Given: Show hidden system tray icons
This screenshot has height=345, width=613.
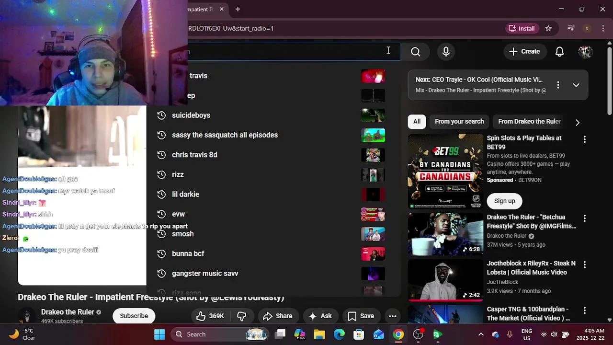Looking at the screenshot, I should [481, 334].
